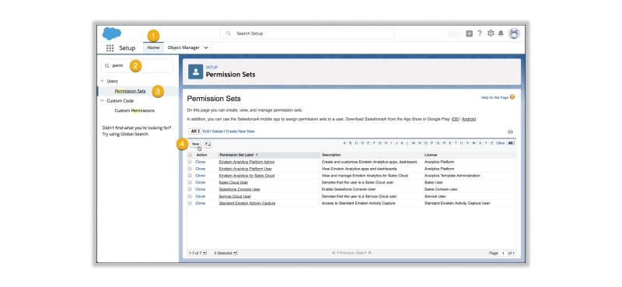Click the Quick Find box containing perm
The image size is (622, 287).
pos(138,66)
